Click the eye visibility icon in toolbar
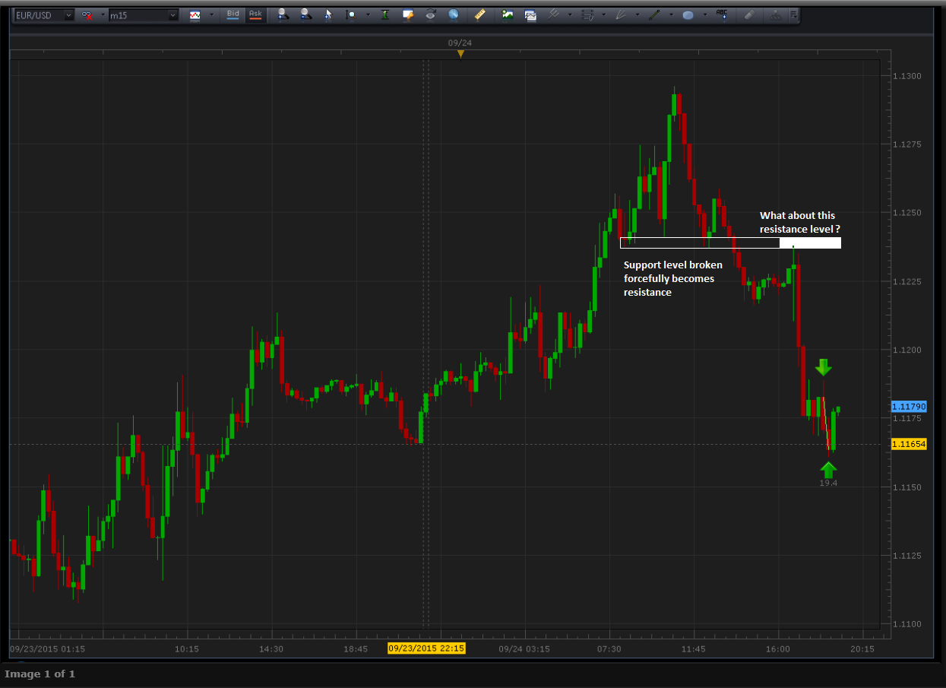The width and height of the screenshot is (946, 688). tap(430, 14)
